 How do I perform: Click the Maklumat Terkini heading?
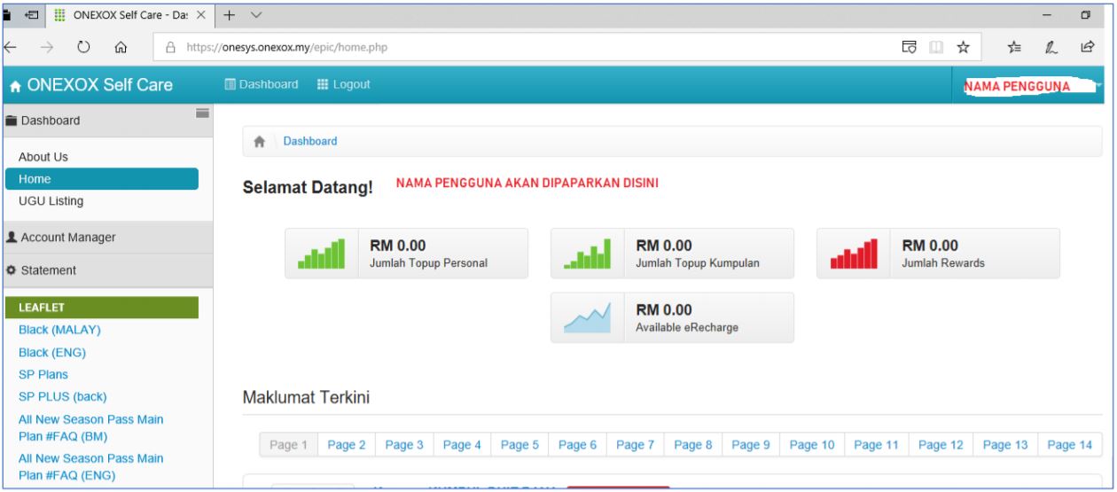tap(306, 399)
